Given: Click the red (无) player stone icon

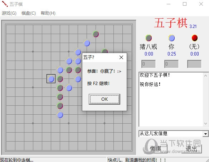Looking at the screenshot, I should [x=195, y=38].
